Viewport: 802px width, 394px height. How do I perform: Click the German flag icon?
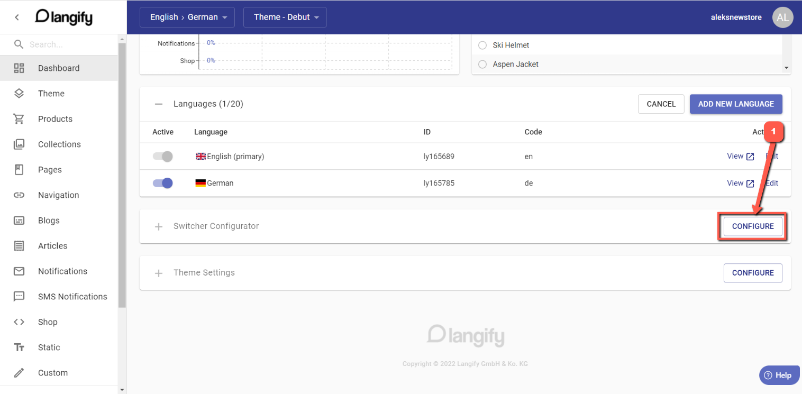tap(200, 184)
